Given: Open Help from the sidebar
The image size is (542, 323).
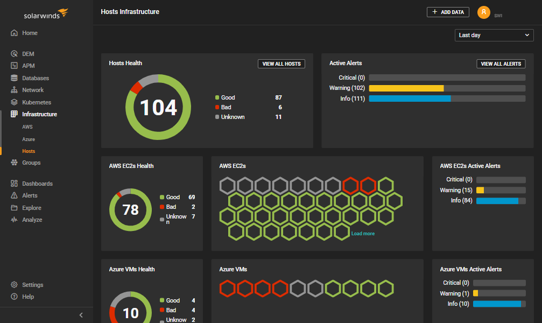Looking at the screenshot, I should [x=14, y=297].
